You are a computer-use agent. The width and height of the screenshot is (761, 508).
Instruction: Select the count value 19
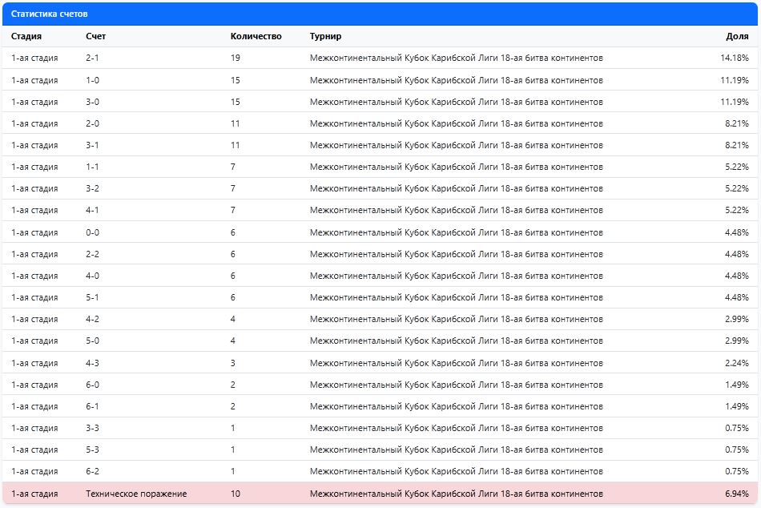coord(236,58)
